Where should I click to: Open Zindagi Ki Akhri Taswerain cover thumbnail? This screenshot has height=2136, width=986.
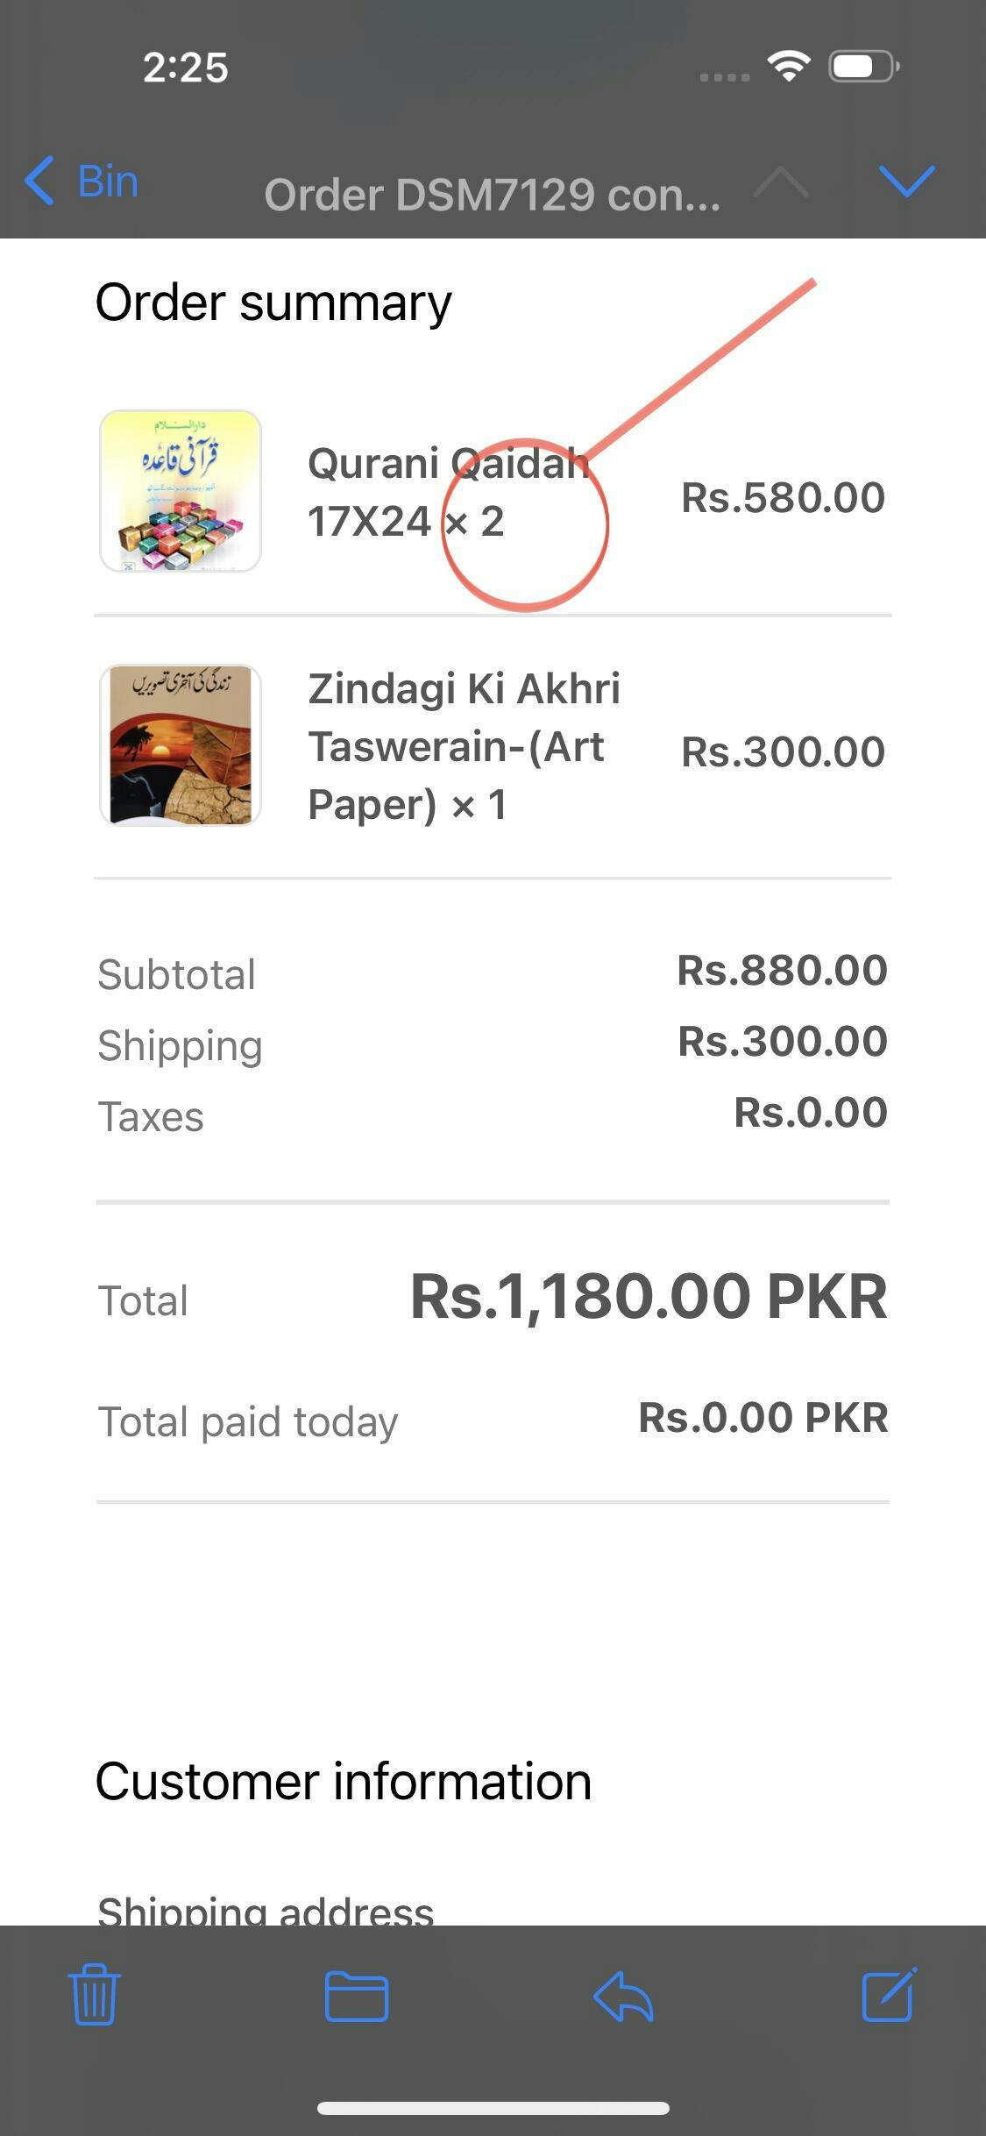[181, 744]
